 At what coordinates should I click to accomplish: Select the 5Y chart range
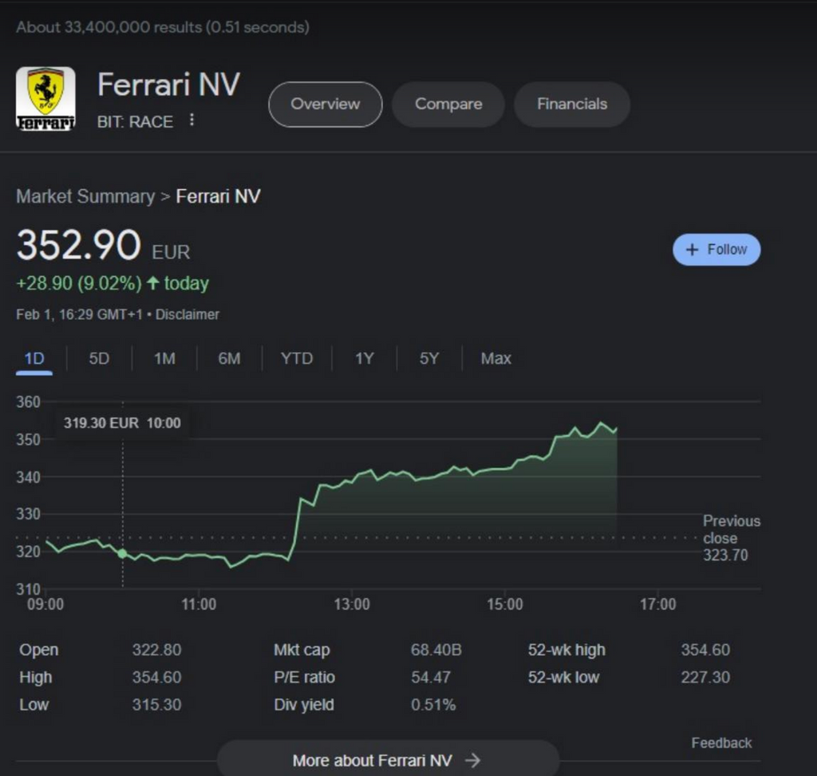click(x=429, y=358)
